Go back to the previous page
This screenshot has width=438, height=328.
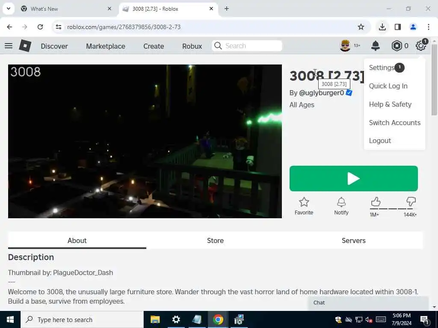tap(9, 27)
